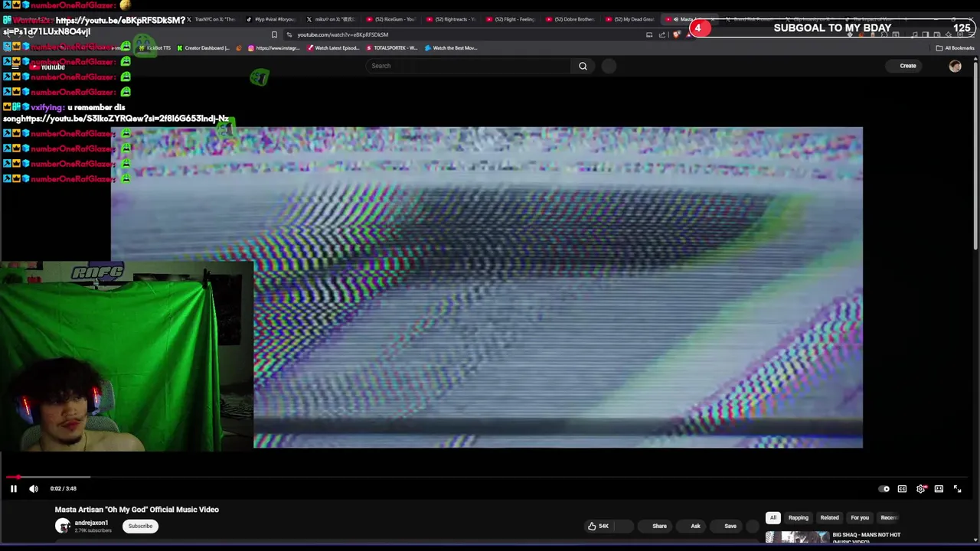The image size is (980, 551).
Task: Open the Watch Latest Episod... bookmark
Action: pyautogui.click(x=333, y=47)
